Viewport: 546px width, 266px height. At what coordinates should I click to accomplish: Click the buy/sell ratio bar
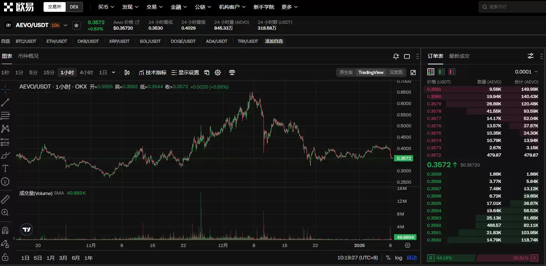click(483, 258)
